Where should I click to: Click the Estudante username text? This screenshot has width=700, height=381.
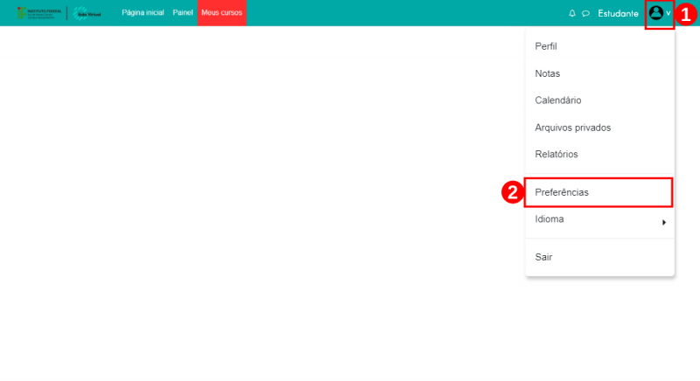click(618, 13)
